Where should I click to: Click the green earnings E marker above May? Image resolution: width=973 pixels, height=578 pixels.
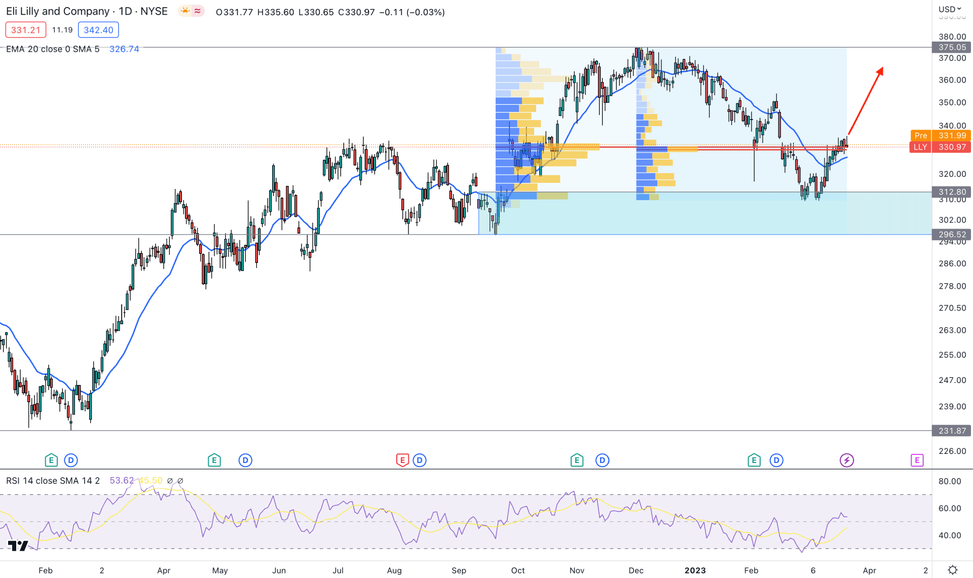pyautogui.click(x=214, y=460)
